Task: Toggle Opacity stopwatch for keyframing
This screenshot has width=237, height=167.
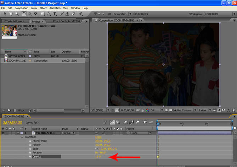Action: 30,156
